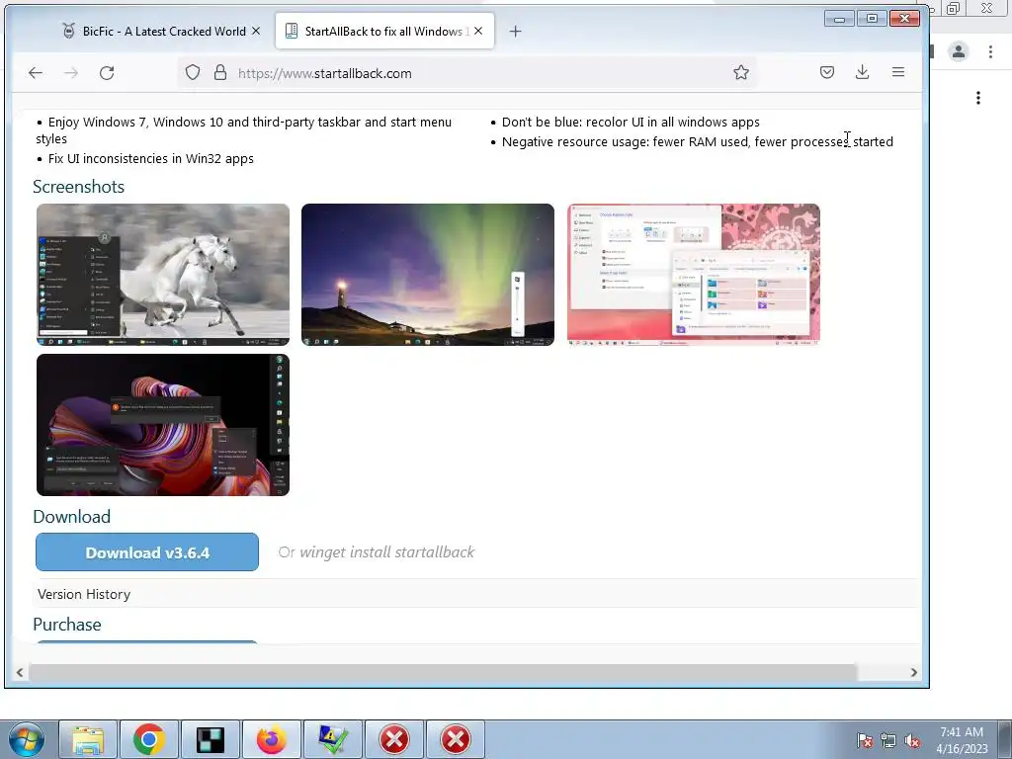The width and height of the screenshot is (1012, 759).
Task: Launch Google Chrome from the taskbar
Action: [x=149, y=739]
